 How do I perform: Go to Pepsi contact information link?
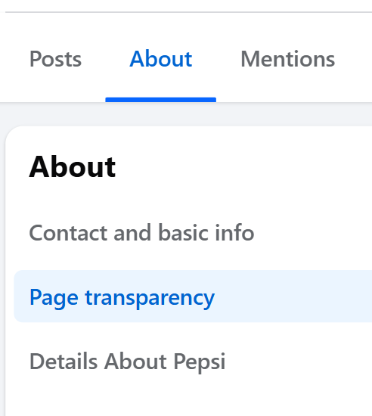(x=141, y=233)
